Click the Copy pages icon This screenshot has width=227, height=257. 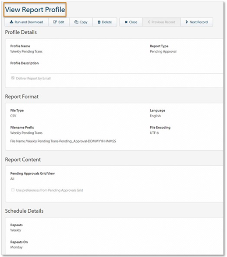[76, 22]
